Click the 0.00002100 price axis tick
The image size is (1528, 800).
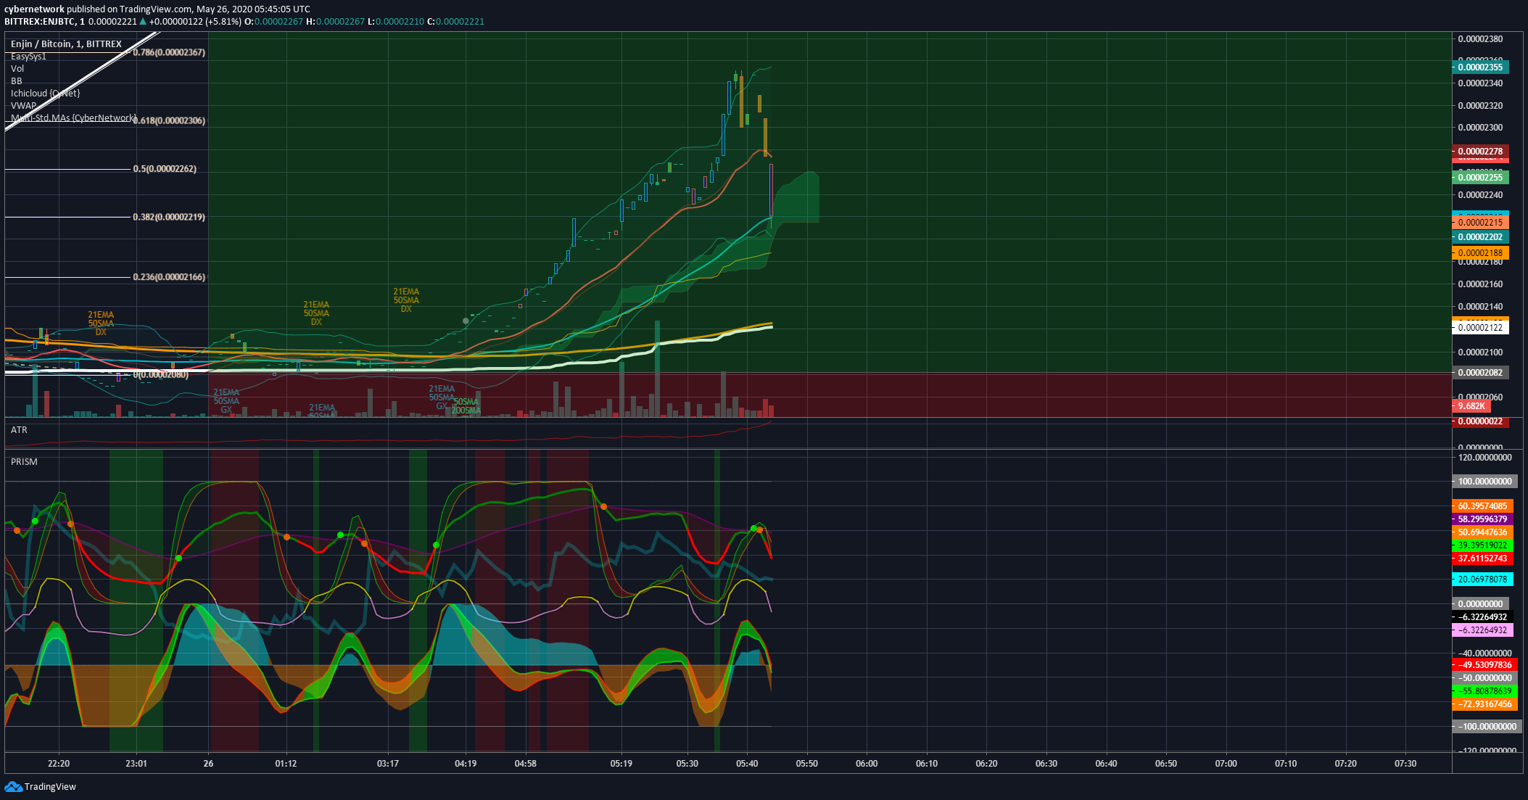click(1480, 352)
